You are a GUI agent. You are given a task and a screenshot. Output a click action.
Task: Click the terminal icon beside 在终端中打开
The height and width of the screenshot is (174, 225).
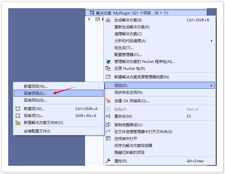pos(108,139)
